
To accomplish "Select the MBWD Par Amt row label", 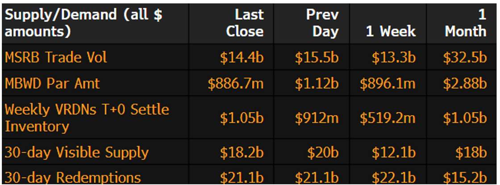I will [52, 83].
